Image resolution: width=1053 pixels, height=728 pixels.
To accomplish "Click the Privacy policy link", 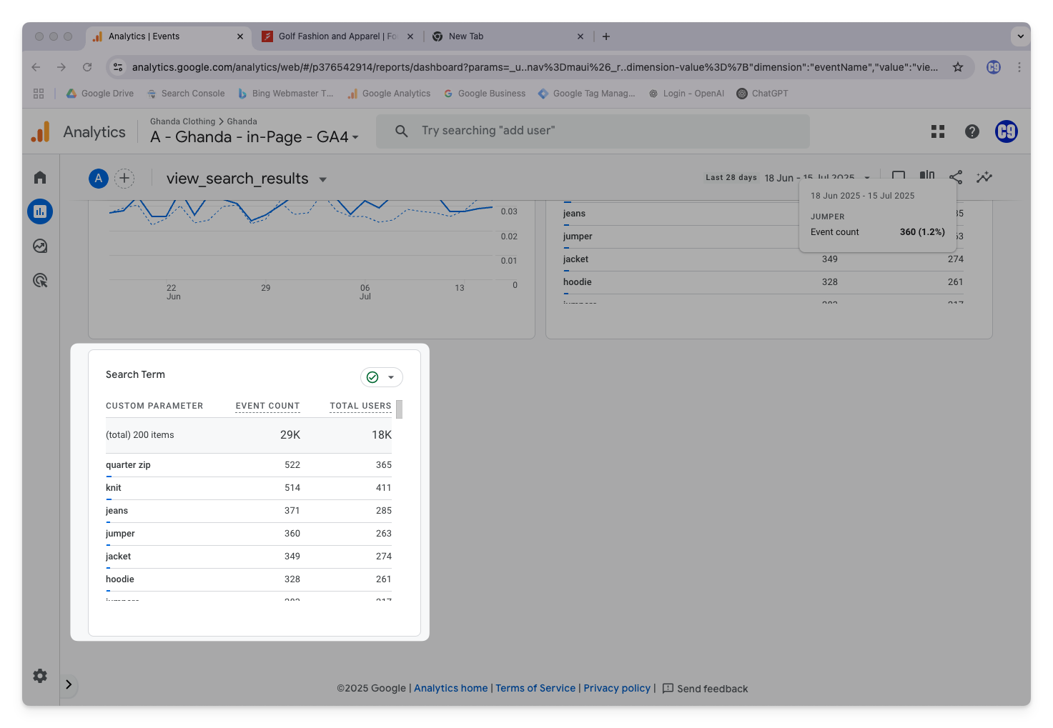I will point(617,688).
